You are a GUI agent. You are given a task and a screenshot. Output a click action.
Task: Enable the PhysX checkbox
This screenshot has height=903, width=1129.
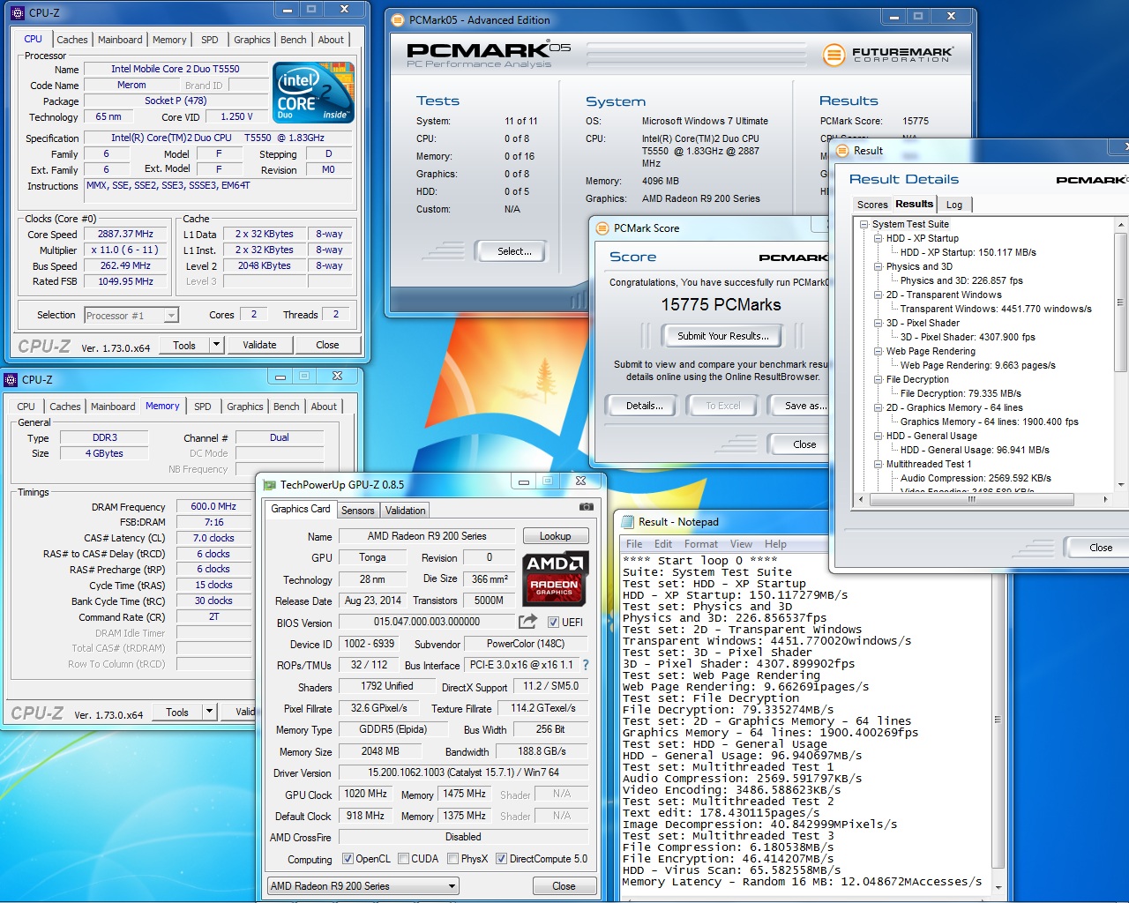pyautogui.click(x=452, y=859)
